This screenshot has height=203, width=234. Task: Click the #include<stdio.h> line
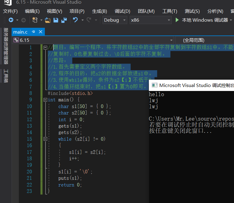point(70,93)
